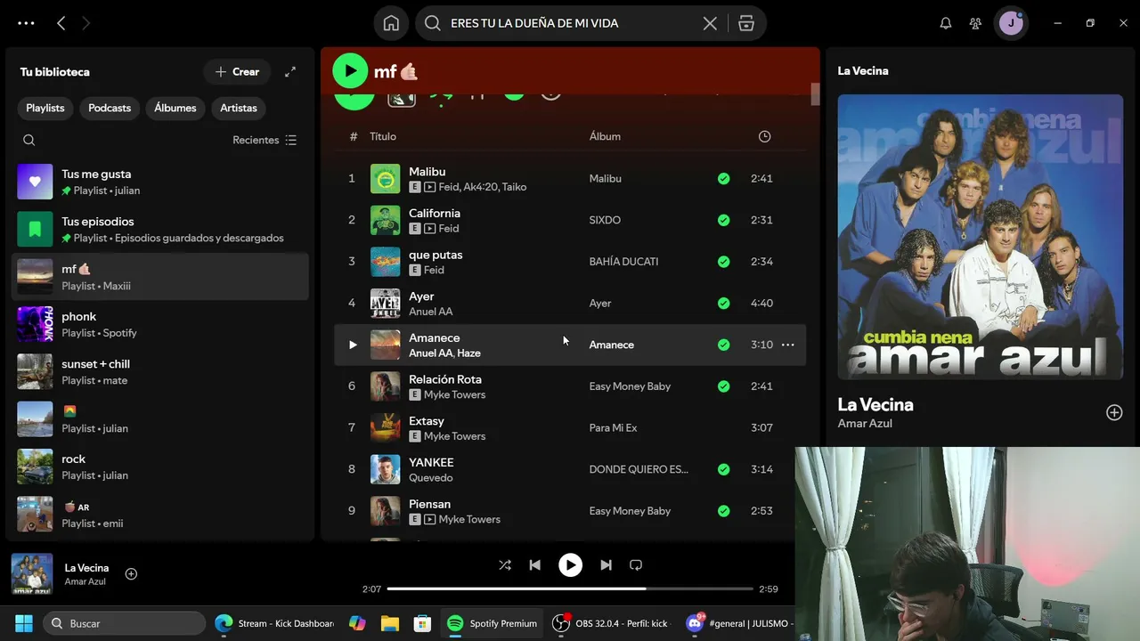The image size is (1140, 641).
Task: Toggle saved checkmark for Relación Rota
Action: 723,386
